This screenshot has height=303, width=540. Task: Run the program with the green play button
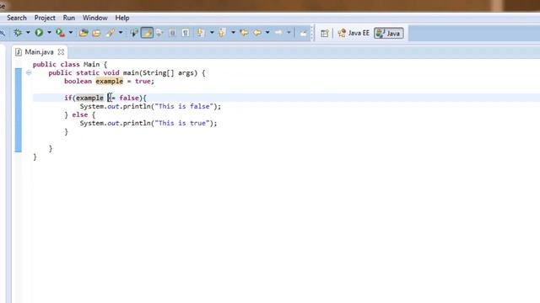coord(39,33)
